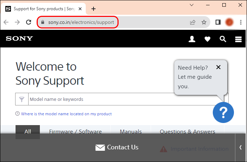Open the favorites heart icon

207,39
